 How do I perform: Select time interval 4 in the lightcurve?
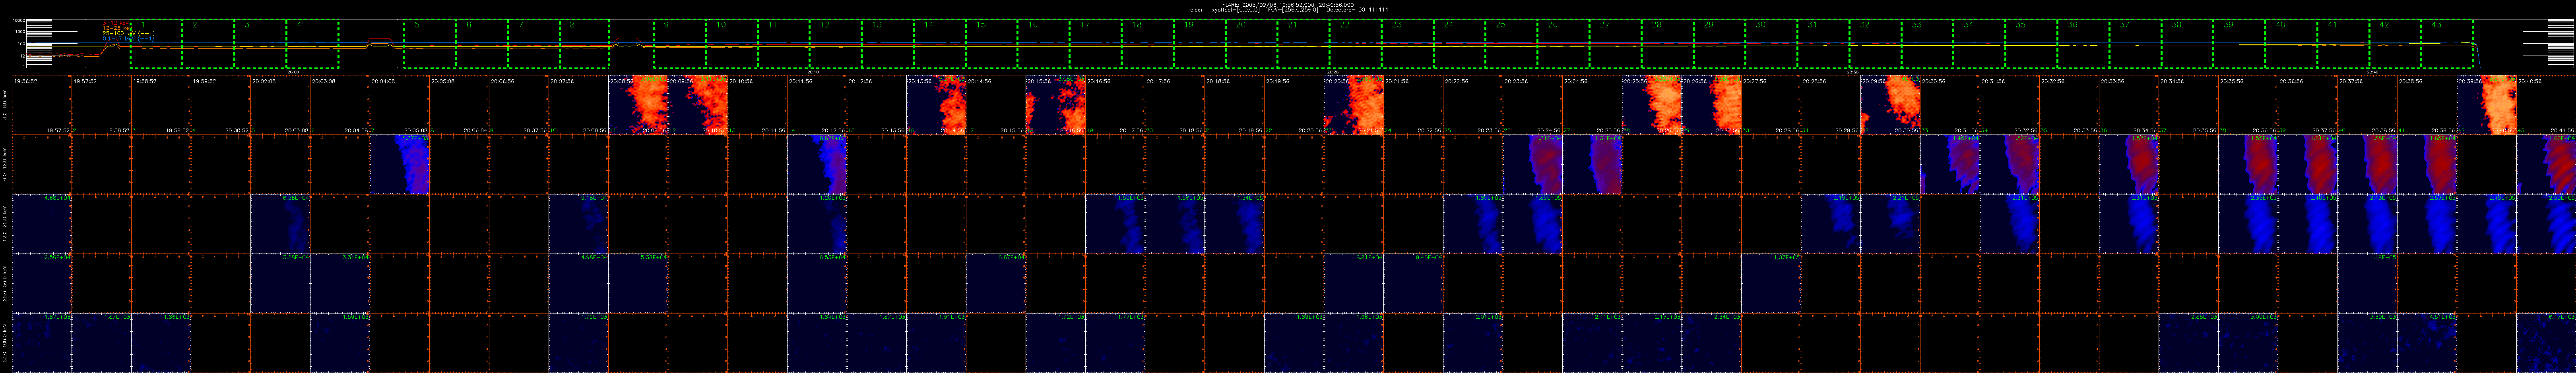[x=312, y=44]
